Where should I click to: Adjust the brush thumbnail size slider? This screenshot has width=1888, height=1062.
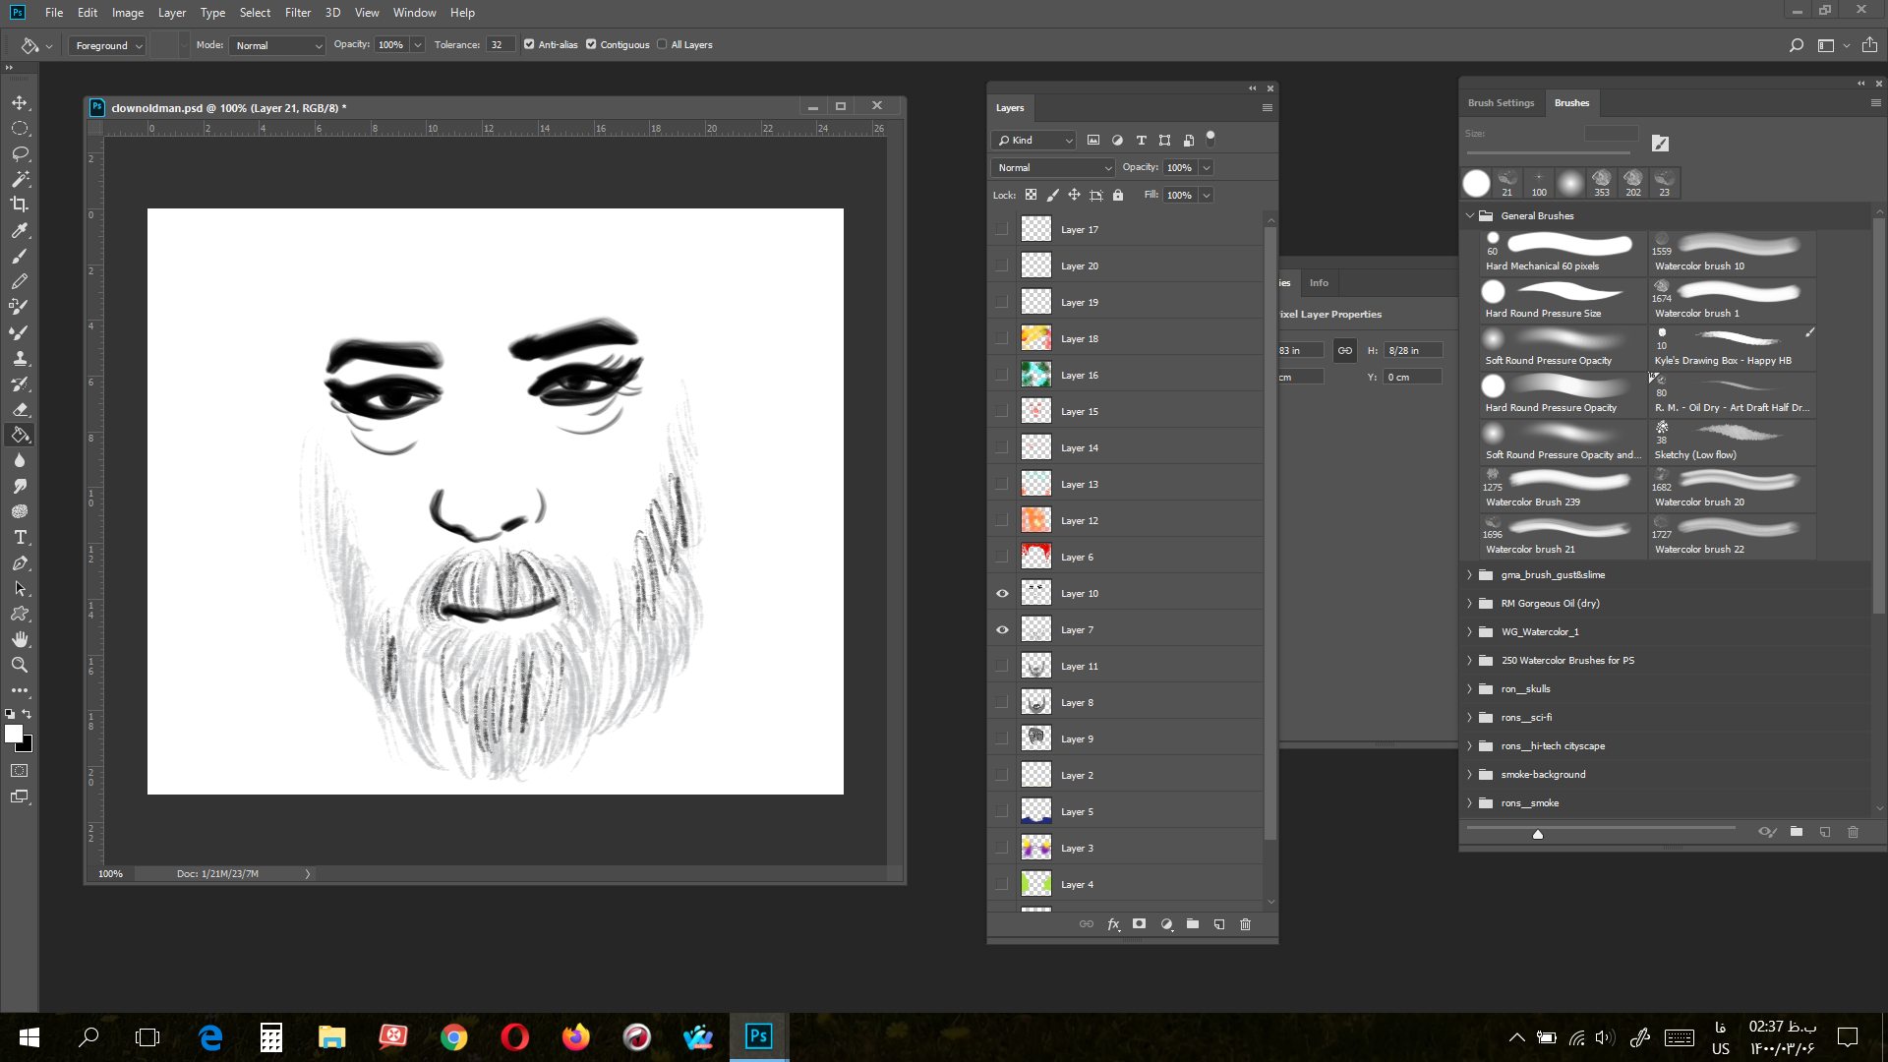[1538, 834]
